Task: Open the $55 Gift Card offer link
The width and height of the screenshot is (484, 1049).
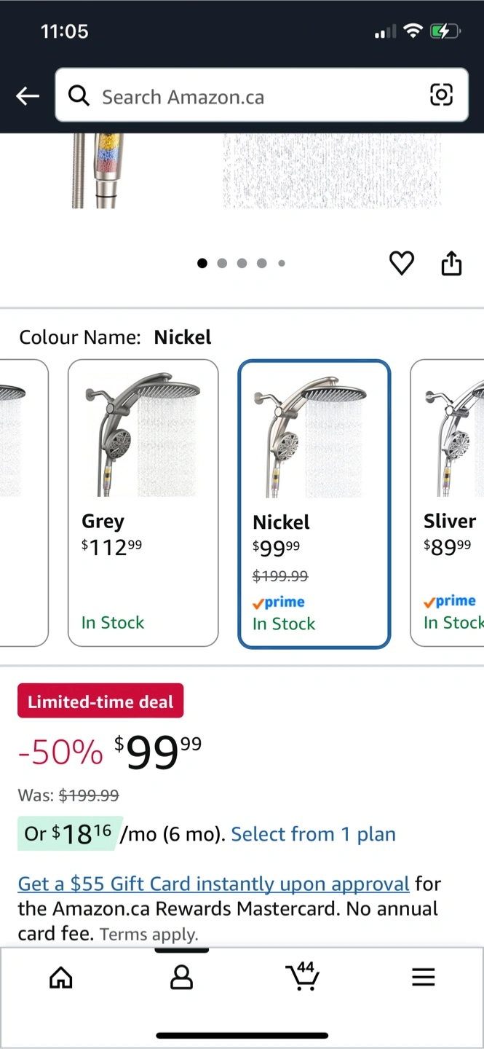Action: point(213,884)
